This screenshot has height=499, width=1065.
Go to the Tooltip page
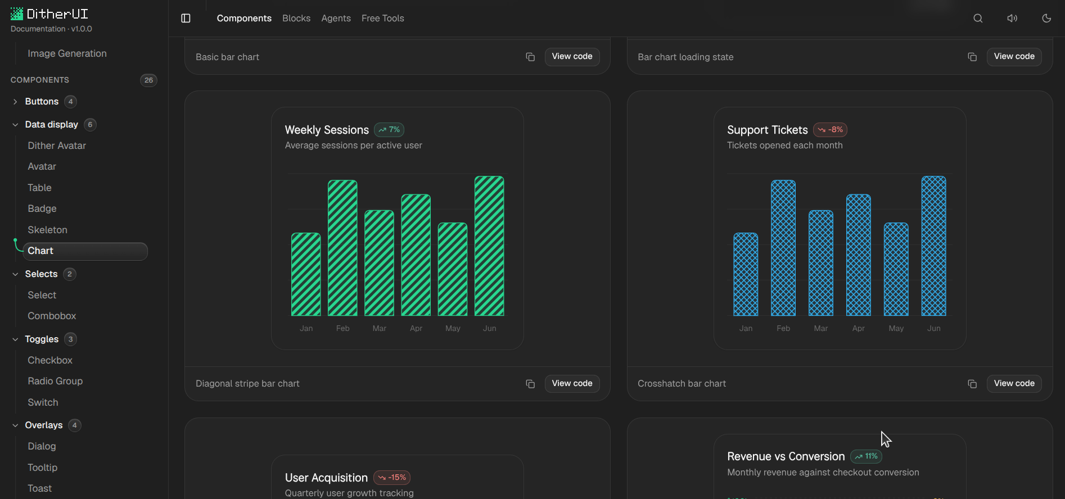click(x=43, y=468)
